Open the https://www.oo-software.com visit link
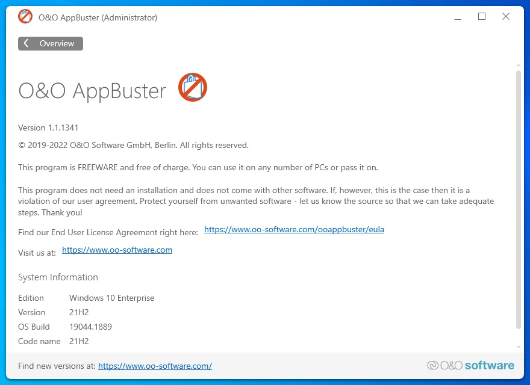This screenshot has width=530, height=385. pos(117,250)
